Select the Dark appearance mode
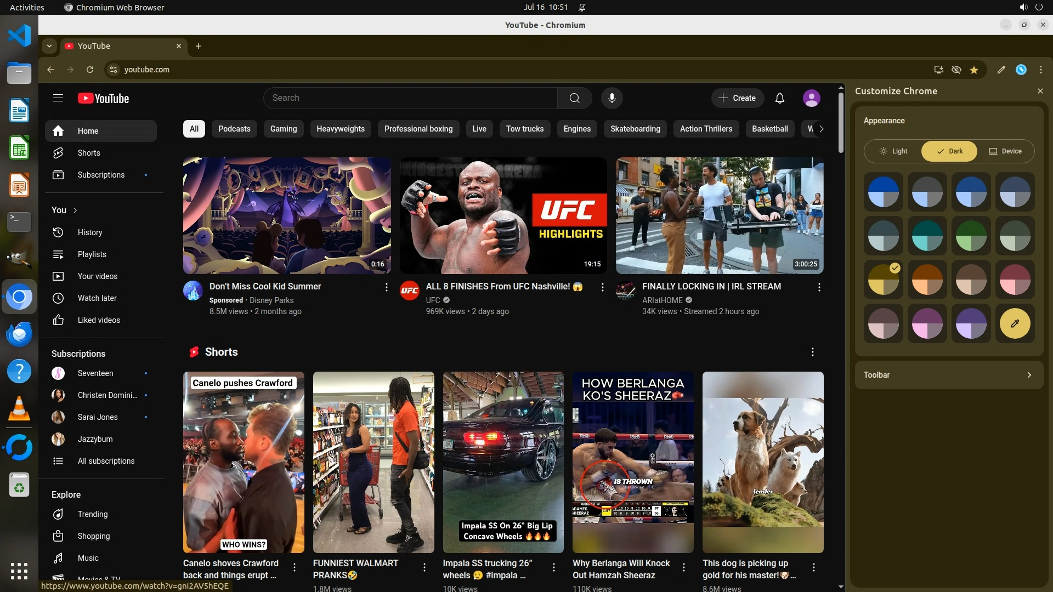Viewport: 1053px width, 592px height. [949, 151]
